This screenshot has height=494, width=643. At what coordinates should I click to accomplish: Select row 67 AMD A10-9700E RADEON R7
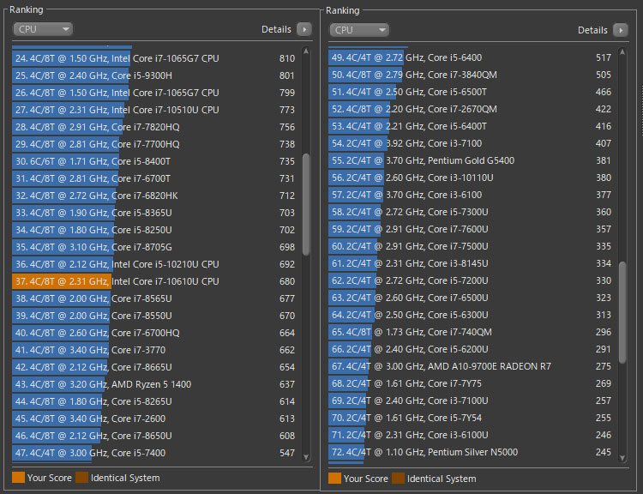pos(472,366)
